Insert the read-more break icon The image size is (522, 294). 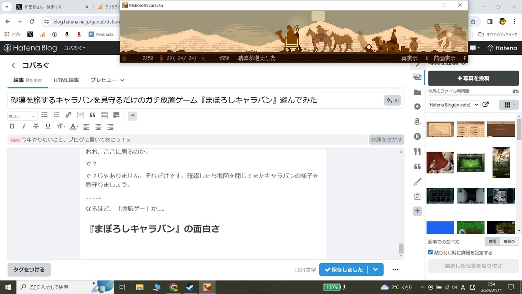[80, 115]
